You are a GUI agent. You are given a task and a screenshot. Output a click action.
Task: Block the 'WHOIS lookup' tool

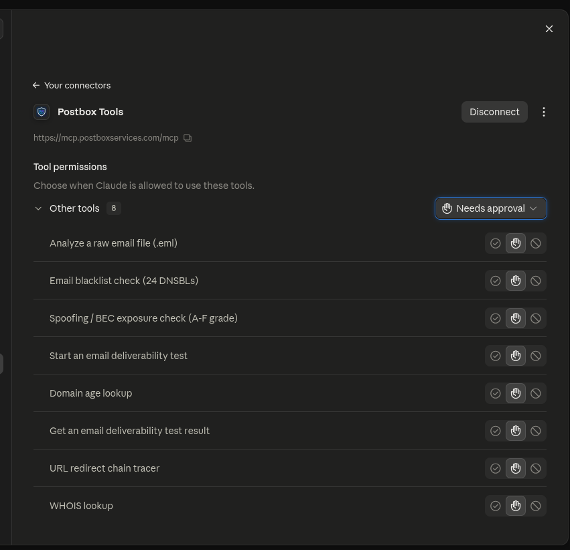click(x=535, y=506)
